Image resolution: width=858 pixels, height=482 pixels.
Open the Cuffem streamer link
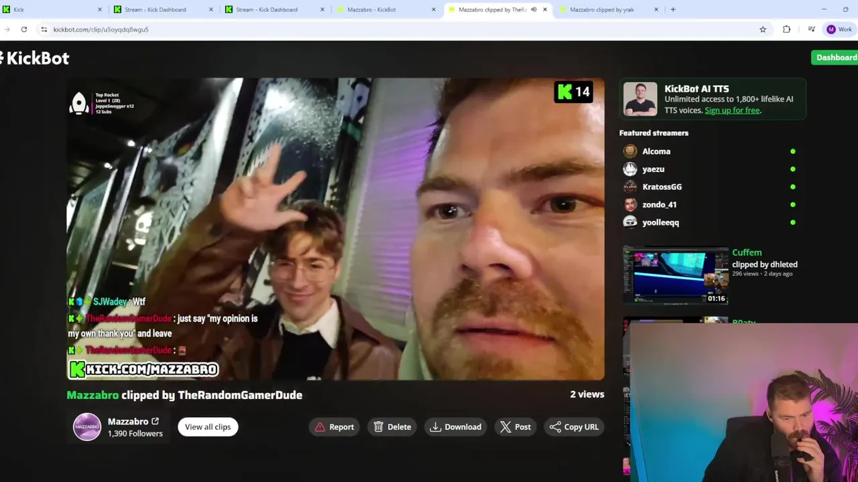coord(747,252)
